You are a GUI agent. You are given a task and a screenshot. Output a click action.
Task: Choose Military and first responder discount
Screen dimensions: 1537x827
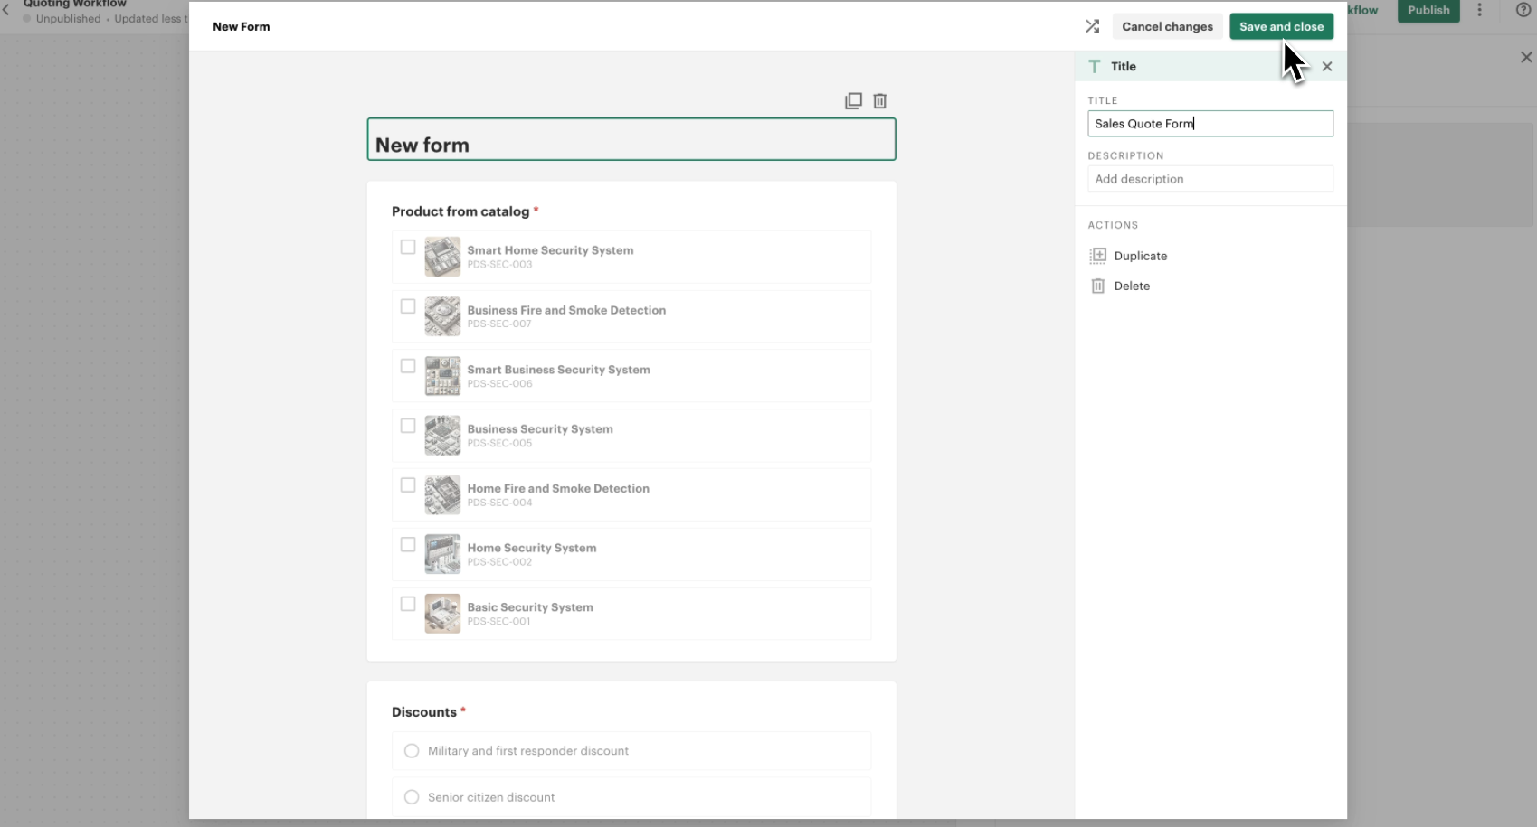click(412, 751)
